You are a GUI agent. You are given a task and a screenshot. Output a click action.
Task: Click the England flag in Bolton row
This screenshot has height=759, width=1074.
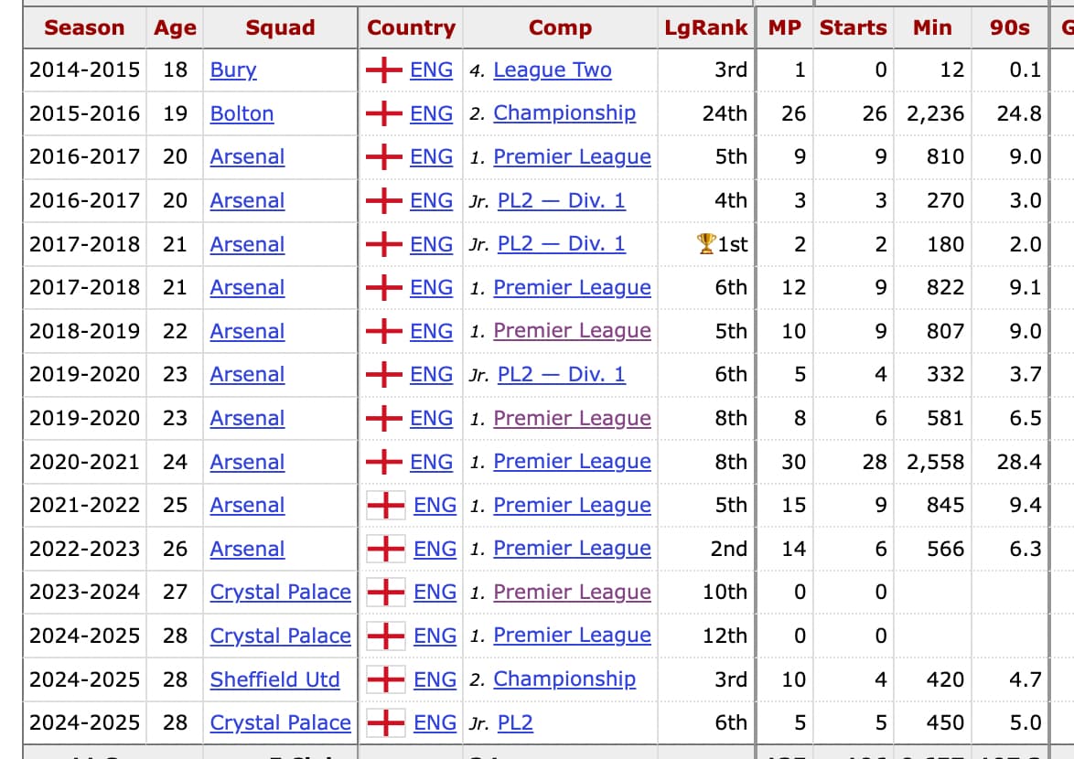tap(383, 113)
